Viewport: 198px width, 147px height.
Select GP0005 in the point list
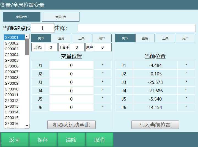tap(12, 60)
